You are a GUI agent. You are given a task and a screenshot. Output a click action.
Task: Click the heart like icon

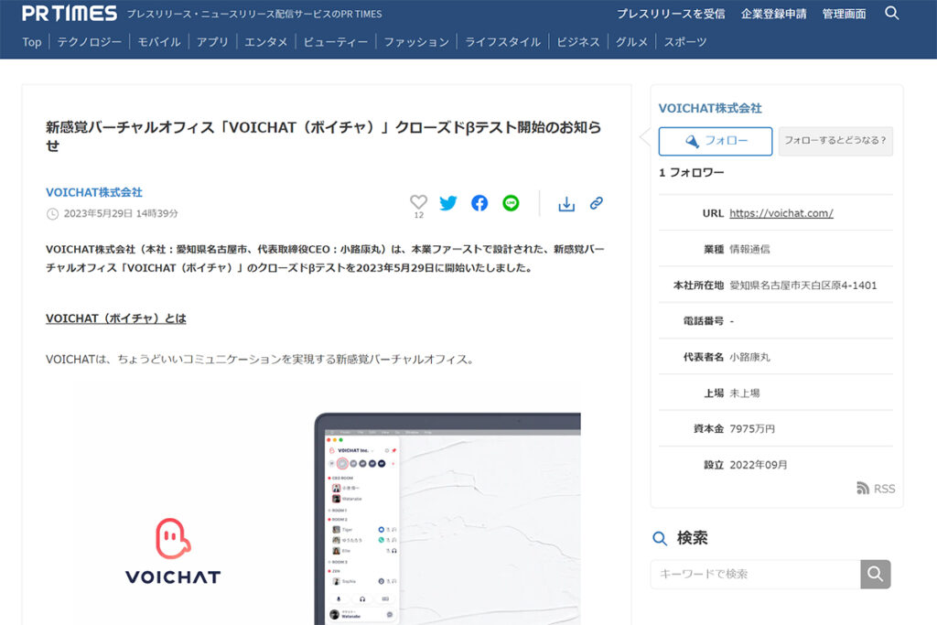(x=418, y=202)
